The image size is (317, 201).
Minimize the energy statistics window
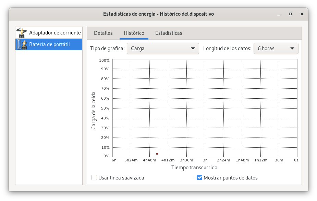[278, 14]
